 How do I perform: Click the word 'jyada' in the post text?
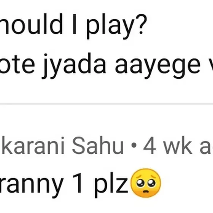[74, 66]
